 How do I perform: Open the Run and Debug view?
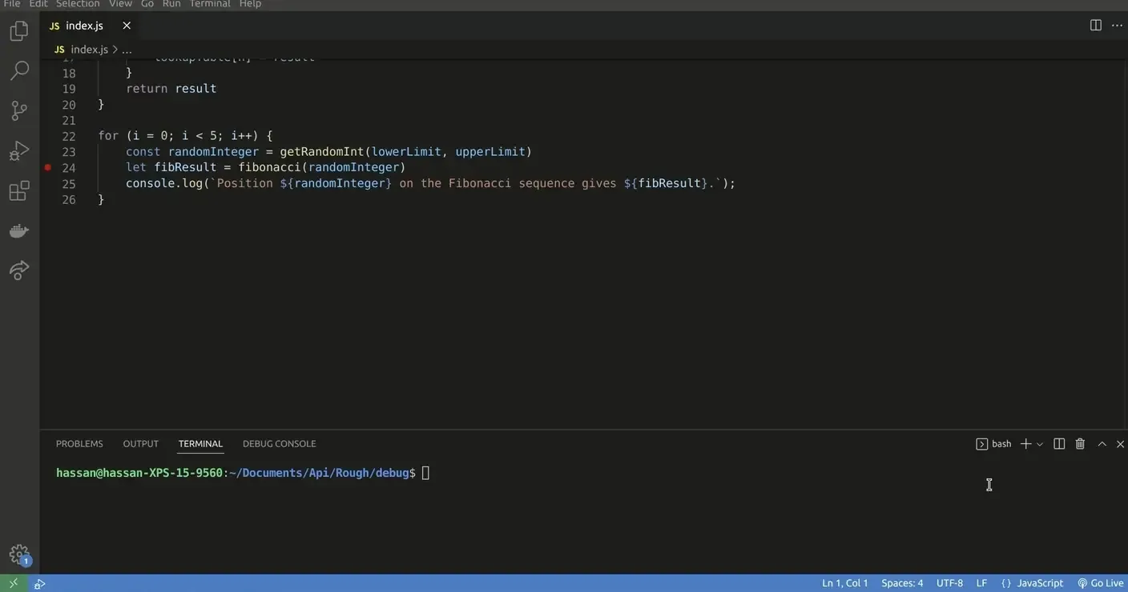[x=19, y=150]
